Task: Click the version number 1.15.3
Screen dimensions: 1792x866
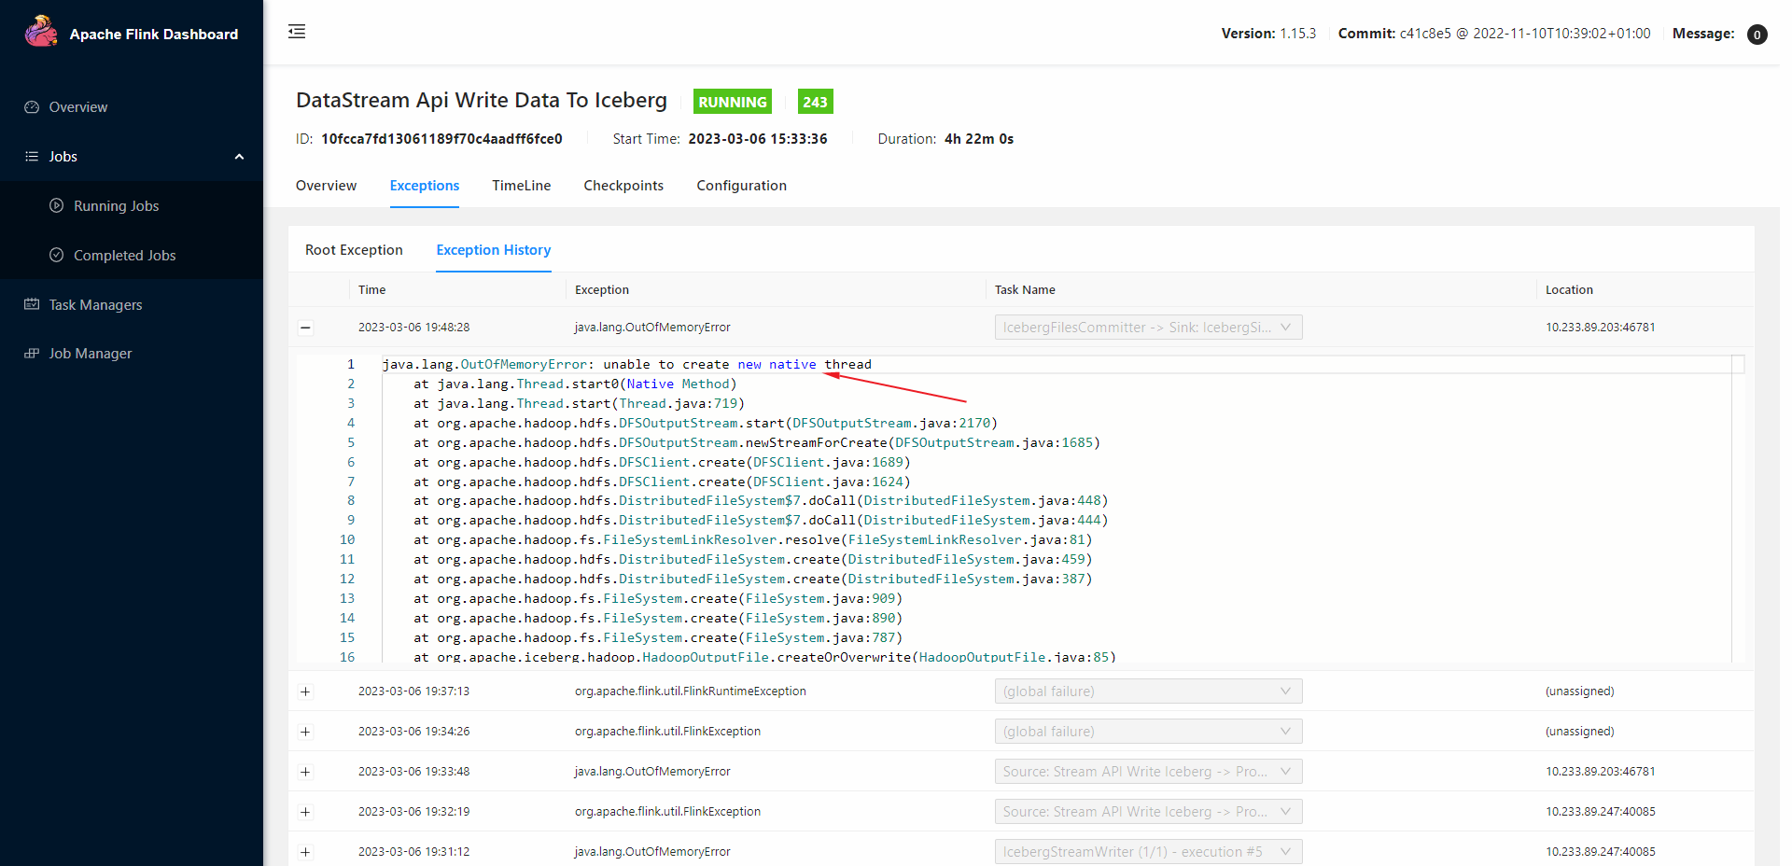Action: (x=1297, y=34)
